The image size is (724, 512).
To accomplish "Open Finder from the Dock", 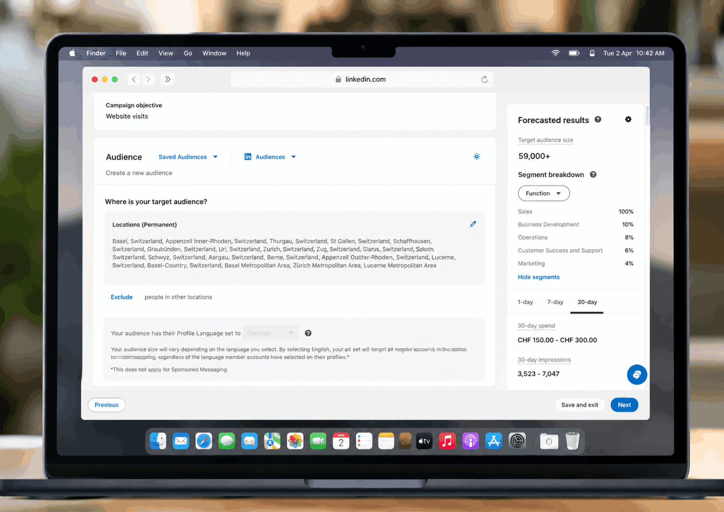I will click(x=158, y=441).
